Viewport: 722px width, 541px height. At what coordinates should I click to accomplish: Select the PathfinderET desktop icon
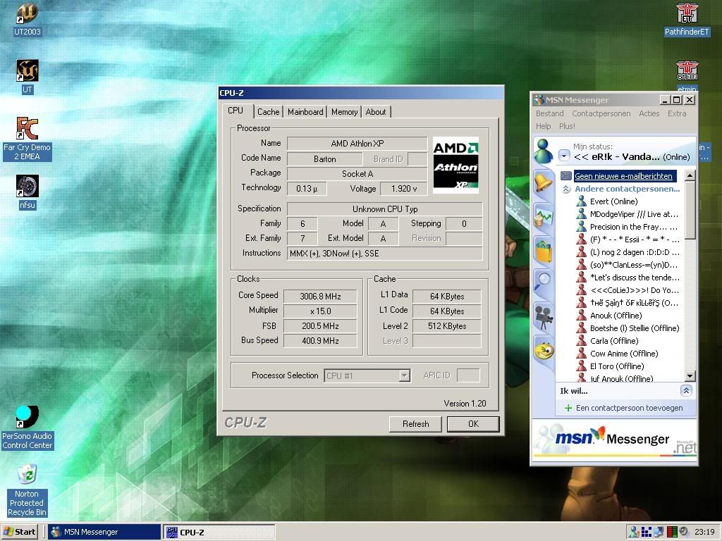(x=687, y=19)
